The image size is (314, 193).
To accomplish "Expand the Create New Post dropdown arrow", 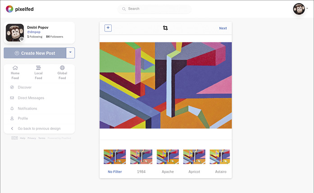I will point(70,53).
